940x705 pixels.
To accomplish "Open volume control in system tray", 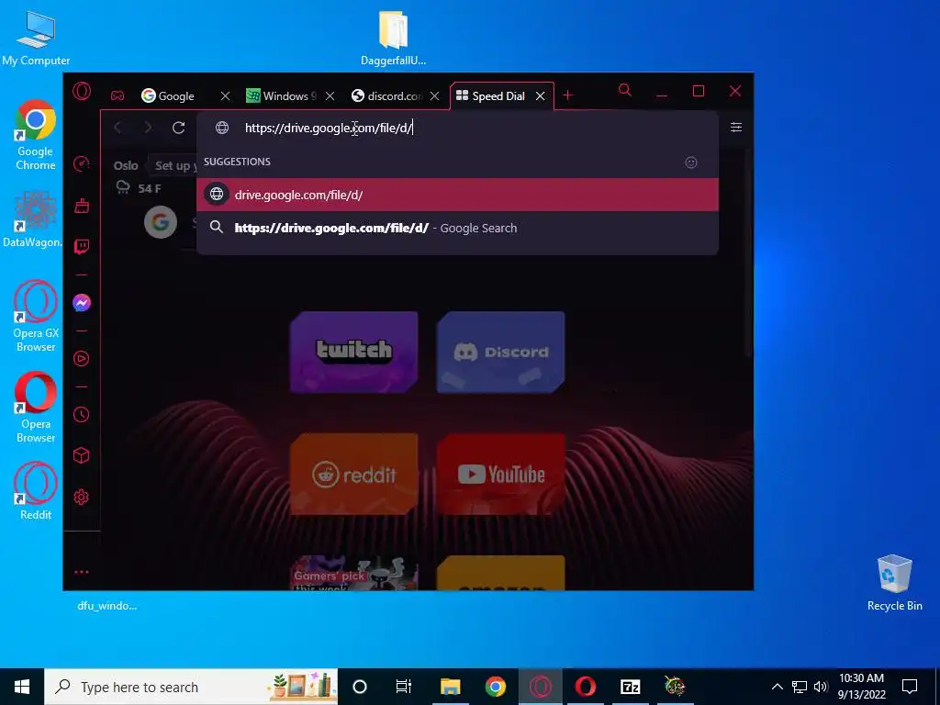I will pyautogui.click(x=821, y=687).
